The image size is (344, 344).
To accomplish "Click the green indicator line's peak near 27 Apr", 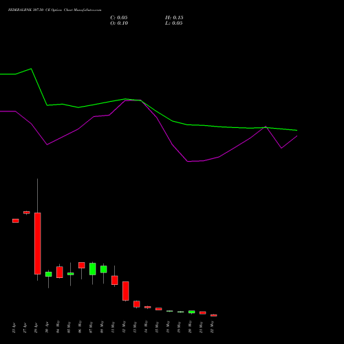I will (31, 69).
